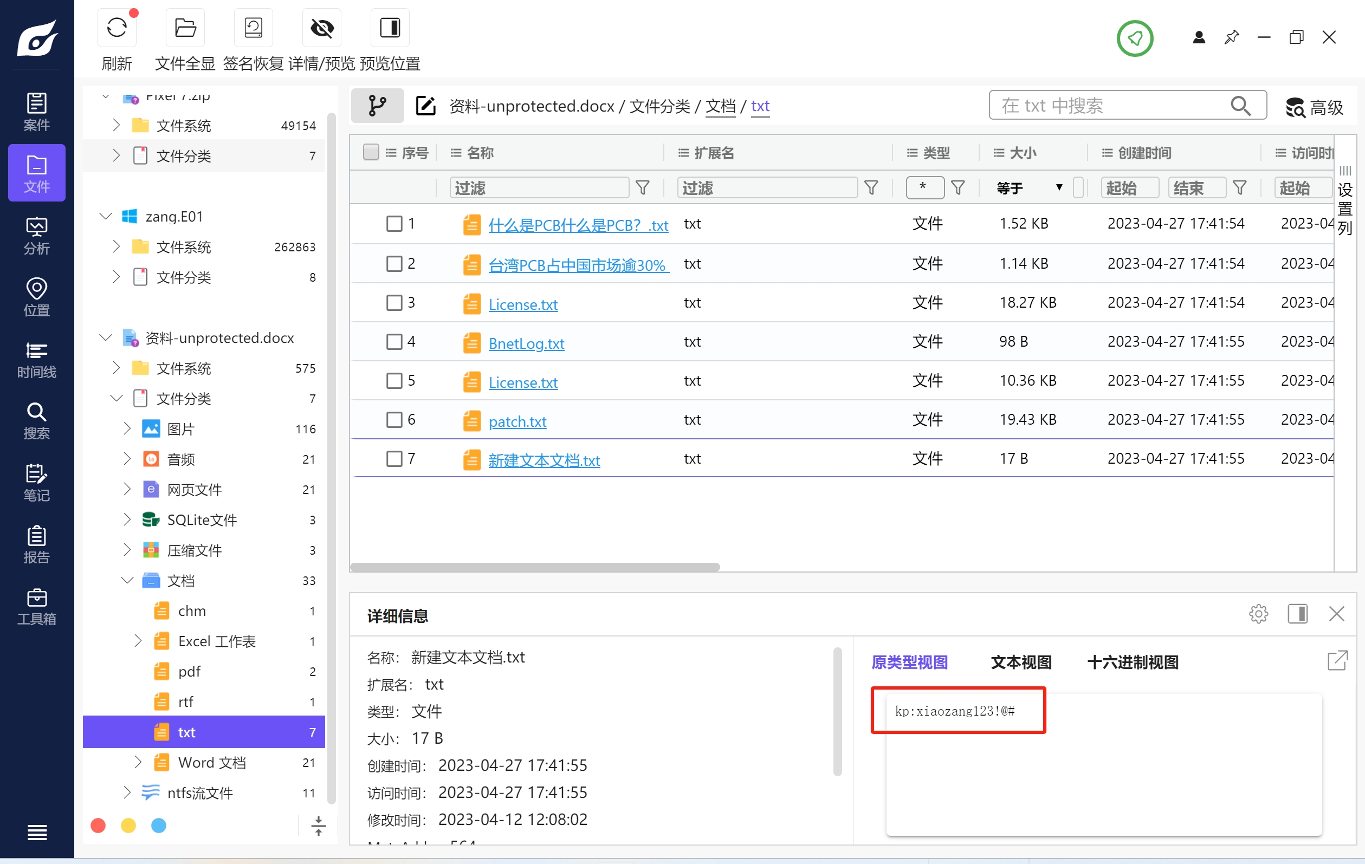This screenshot has width=1365, height=864.
Task: Close the 详细信息 panel
Action: click(x=1336, y=614)
